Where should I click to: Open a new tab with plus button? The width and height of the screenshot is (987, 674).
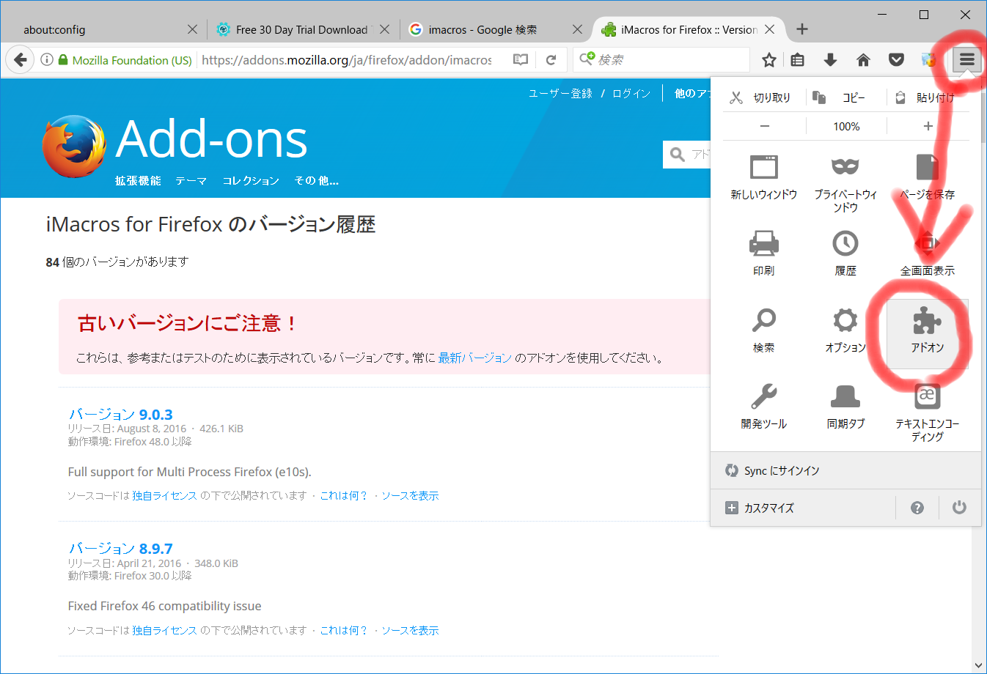tap(802, 29)
